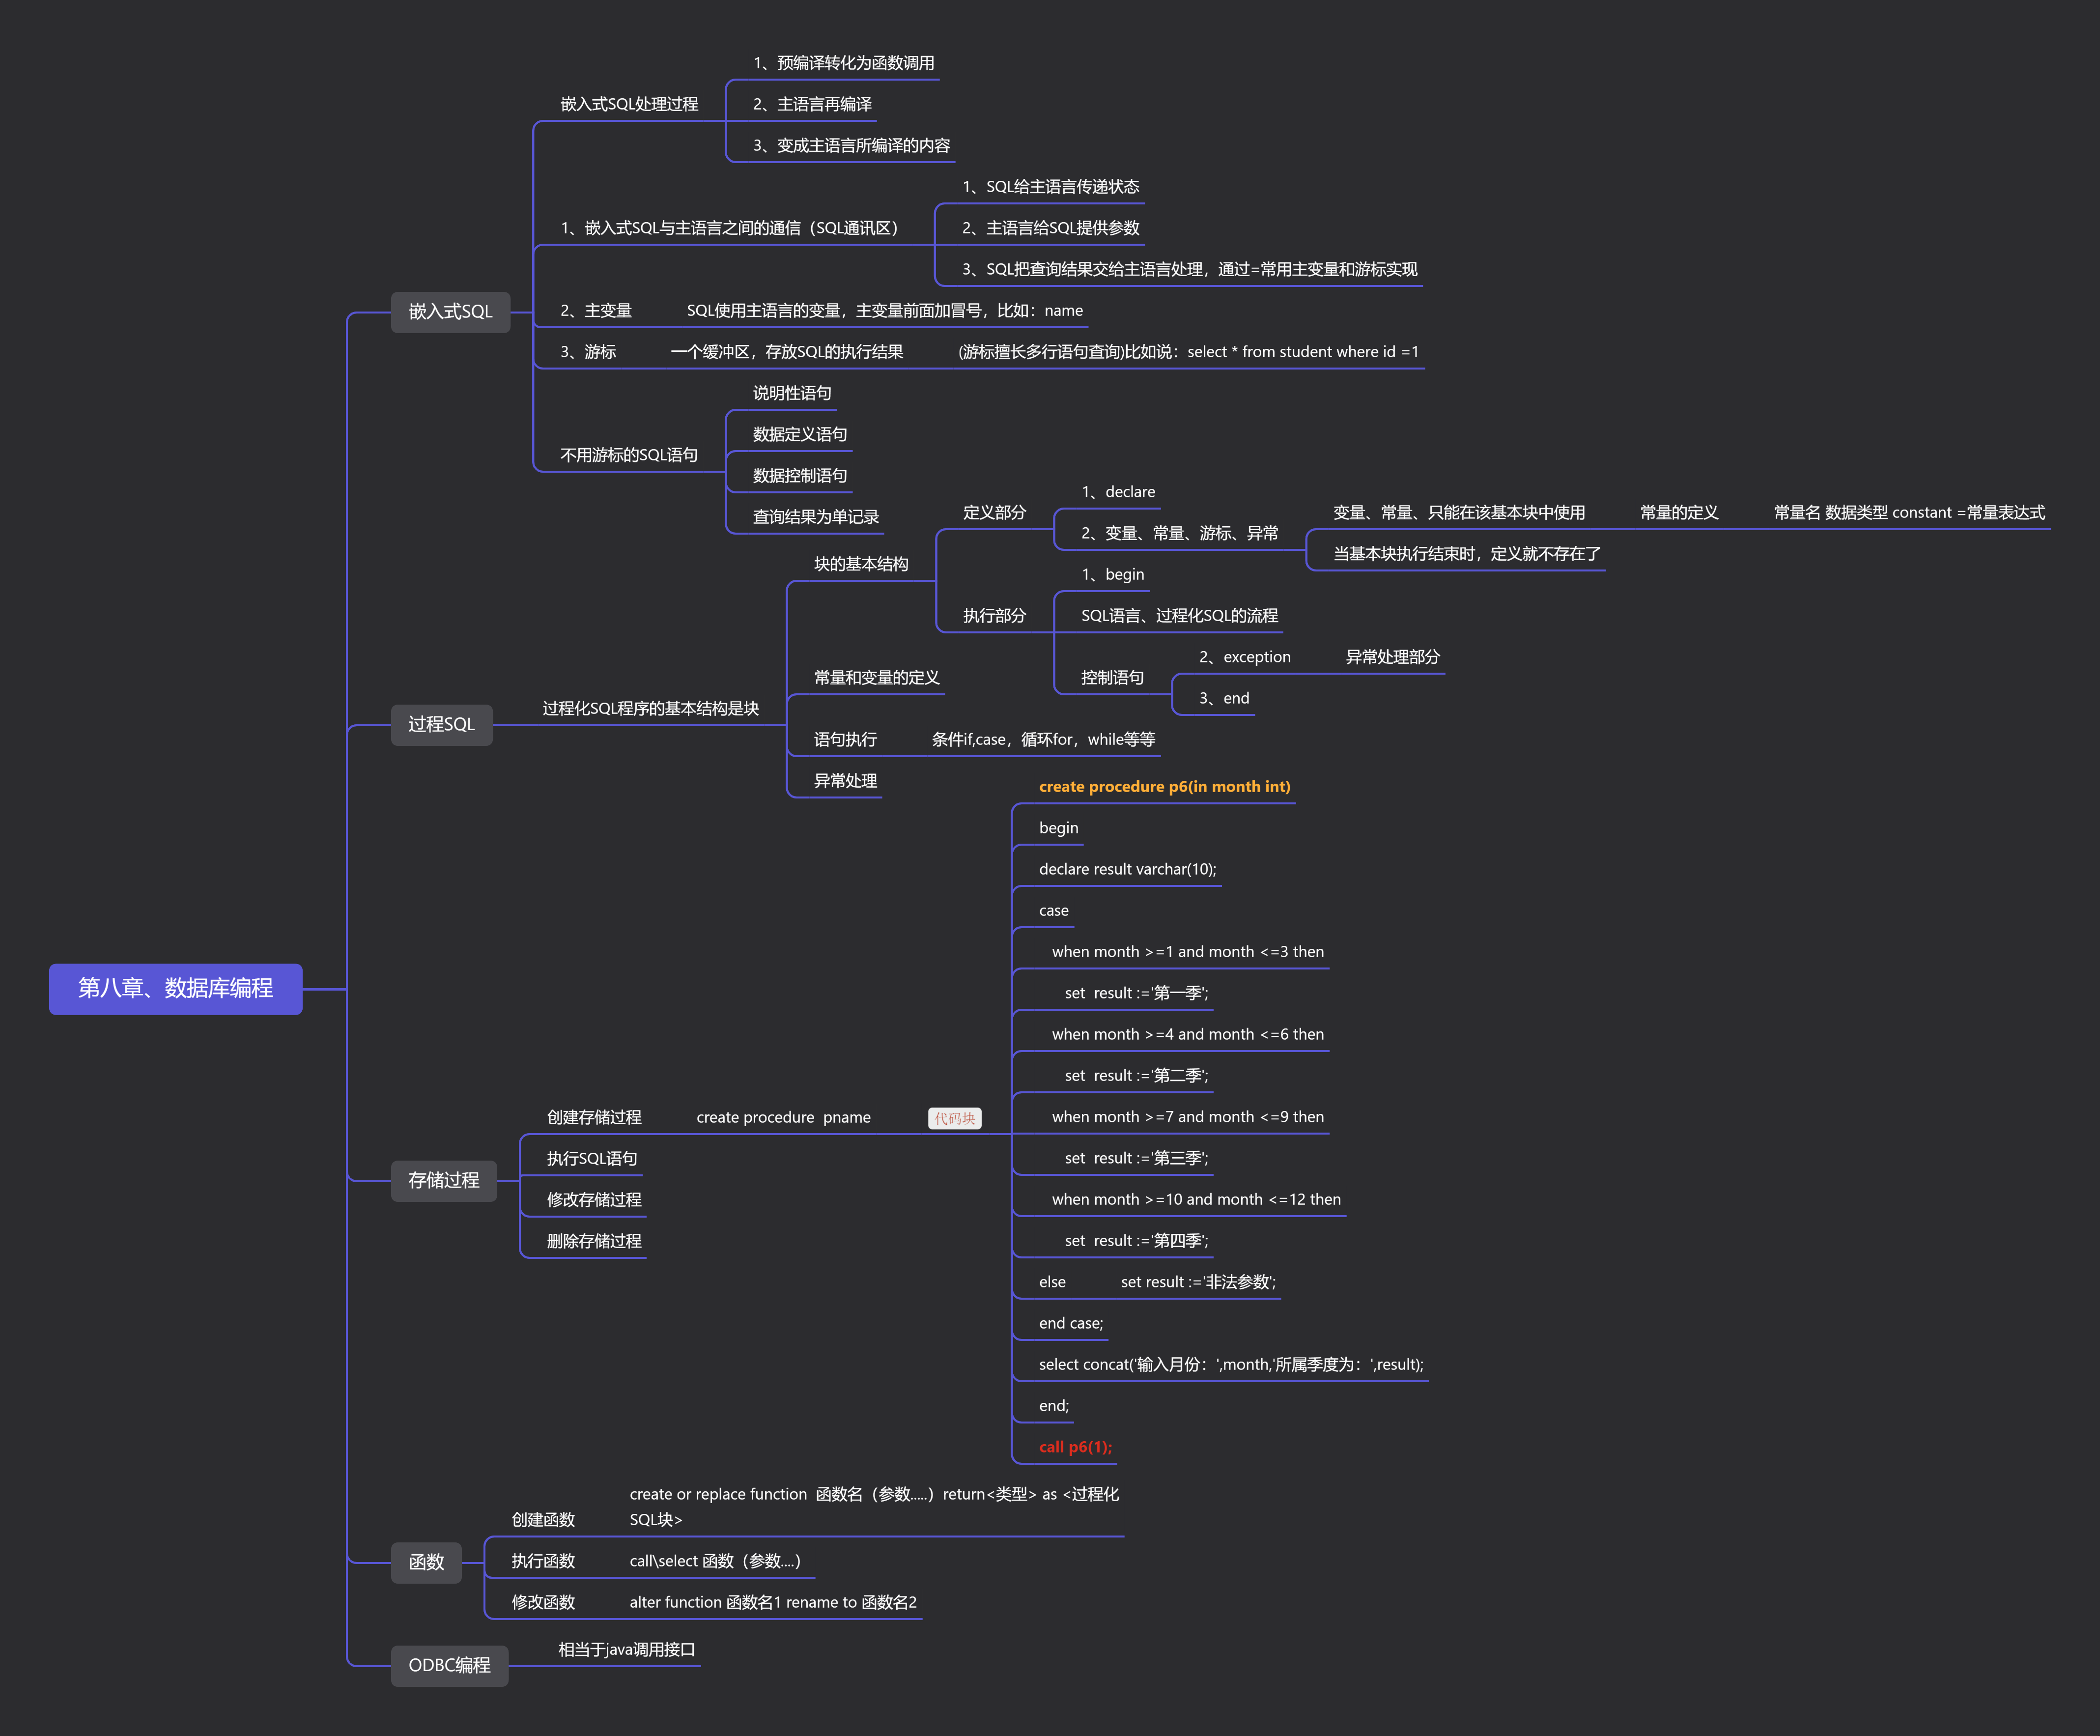The width and height of the screenshot is (2100, 1736).
Task: Select the 常量的定义 node
Action: tap(1679, 513)
